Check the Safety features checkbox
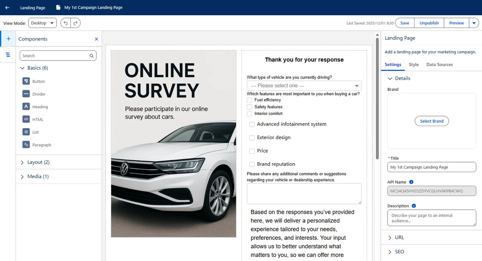Image resolution: width=482 pixels, height=261 pixels. (249, 107)
